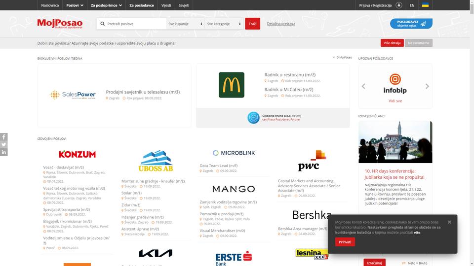
Task: Click the Ne zanima me button
Action: coord(418,43)
